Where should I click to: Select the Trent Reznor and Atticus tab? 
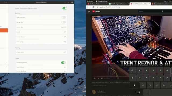coord(140,4)
